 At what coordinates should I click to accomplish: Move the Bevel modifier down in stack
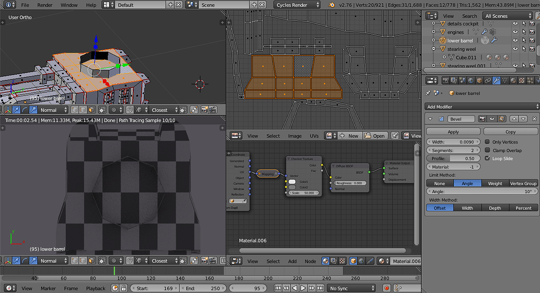pyautogui.click(x=524, y=119)
